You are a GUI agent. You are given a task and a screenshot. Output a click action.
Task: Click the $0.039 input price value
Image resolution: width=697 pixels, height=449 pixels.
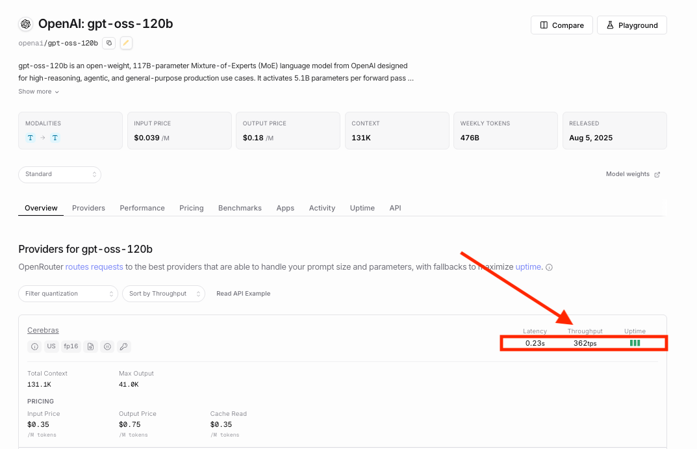click(x=147, y=138)
